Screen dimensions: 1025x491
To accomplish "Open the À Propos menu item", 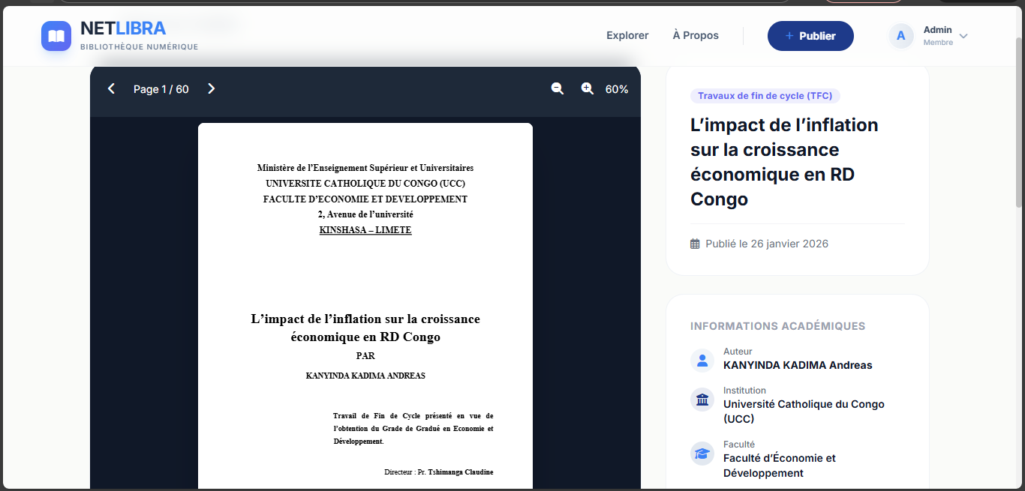I will 696,35.
